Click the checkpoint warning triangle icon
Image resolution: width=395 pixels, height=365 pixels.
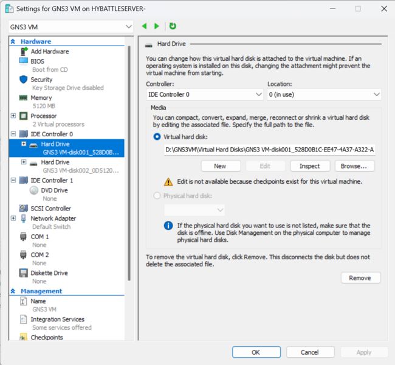168,182
